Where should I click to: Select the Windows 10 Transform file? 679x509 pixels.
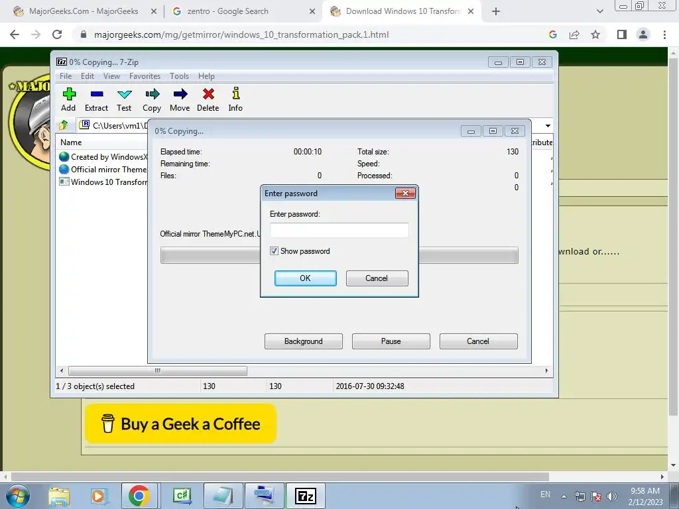click(x=103, y=182)
